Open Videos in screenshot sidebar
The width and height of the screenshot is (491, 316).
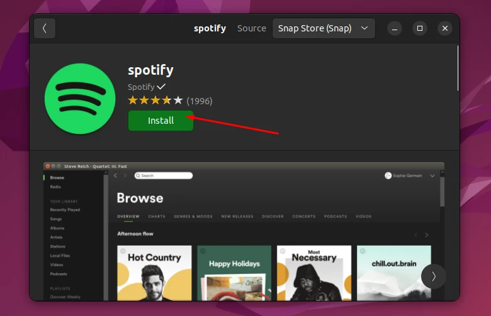click(x=57, y=264)
